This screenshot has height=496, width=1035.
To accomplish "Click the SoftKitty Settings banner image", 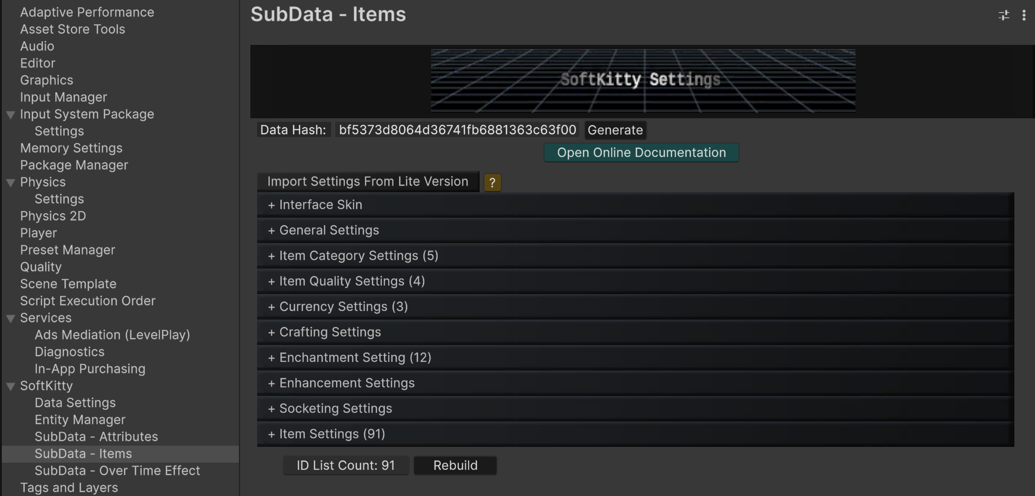I will [643, 81].
